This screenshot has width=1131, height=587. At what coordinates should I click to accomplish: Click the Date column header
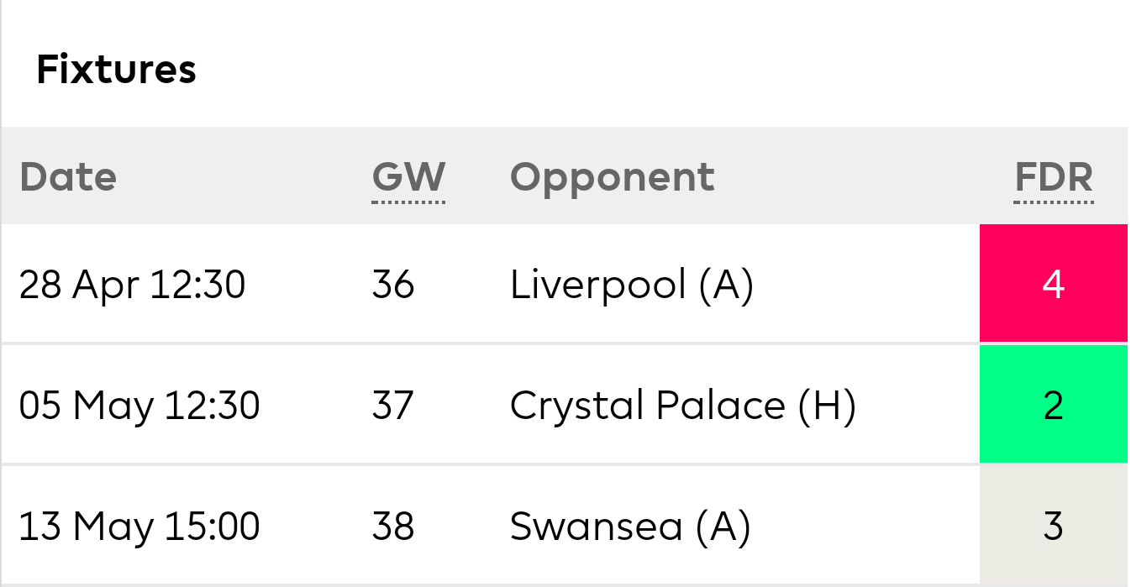point(67,177)
